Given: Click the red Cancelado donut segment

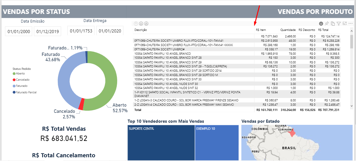Looking at the screenshot, I should pyautogui.click(x=81, y=104).
